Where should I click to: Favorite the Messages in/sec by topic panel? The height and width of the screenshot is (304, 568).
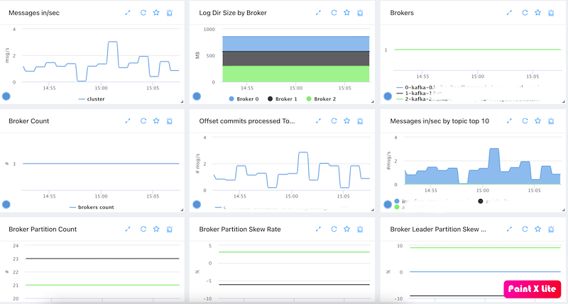[538, 121]
